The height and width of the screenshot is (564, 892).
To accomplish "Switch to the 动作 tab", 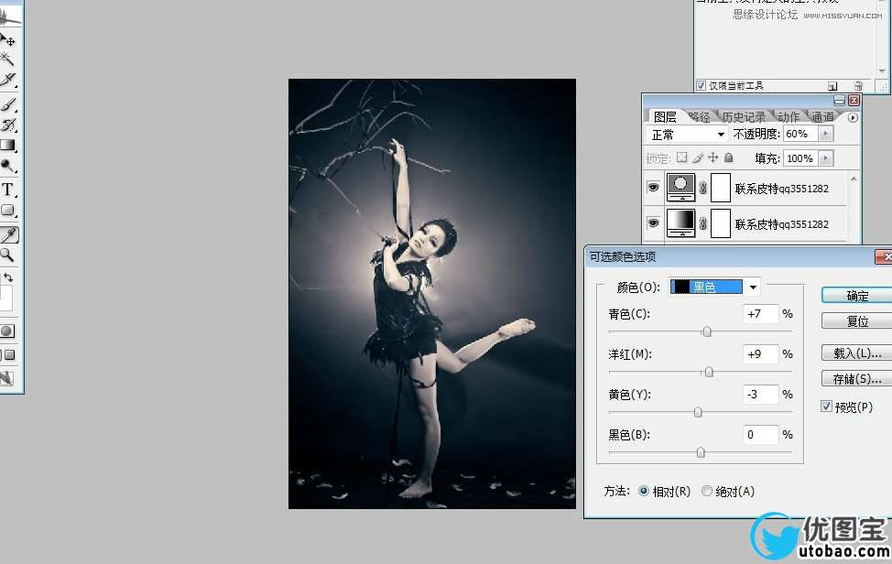I will [x=788, y=116].
